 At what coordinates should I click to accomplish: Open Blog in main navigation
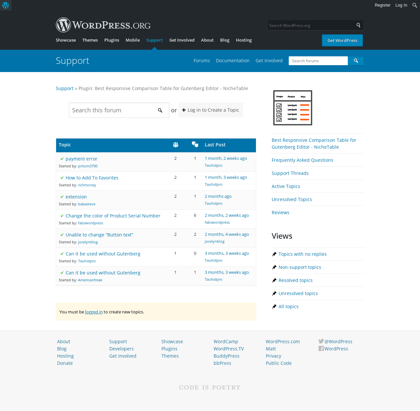click(x=225, y=40)
